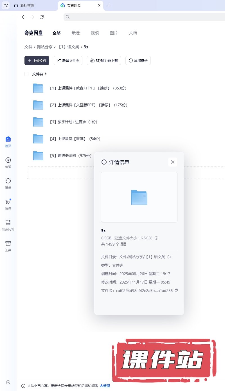Sort files by 文件名 sort arrow
Screen dimensions: 225x391
click(x=46, y=74)
